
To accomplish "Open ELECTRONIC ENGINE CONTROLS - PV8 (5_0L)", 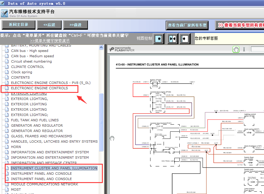I will pyautogui.click(x=51, y=83).
